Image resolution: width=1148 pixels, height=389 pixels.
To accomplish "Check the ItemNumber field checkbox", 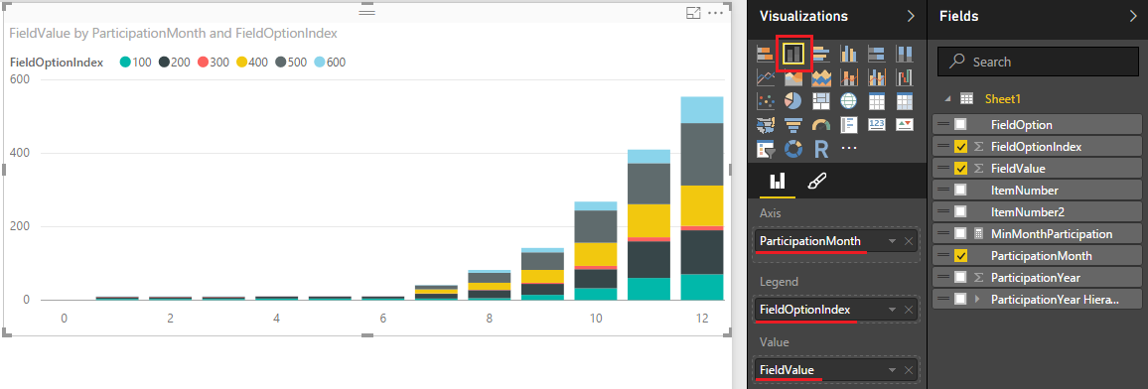I will 960,191.
